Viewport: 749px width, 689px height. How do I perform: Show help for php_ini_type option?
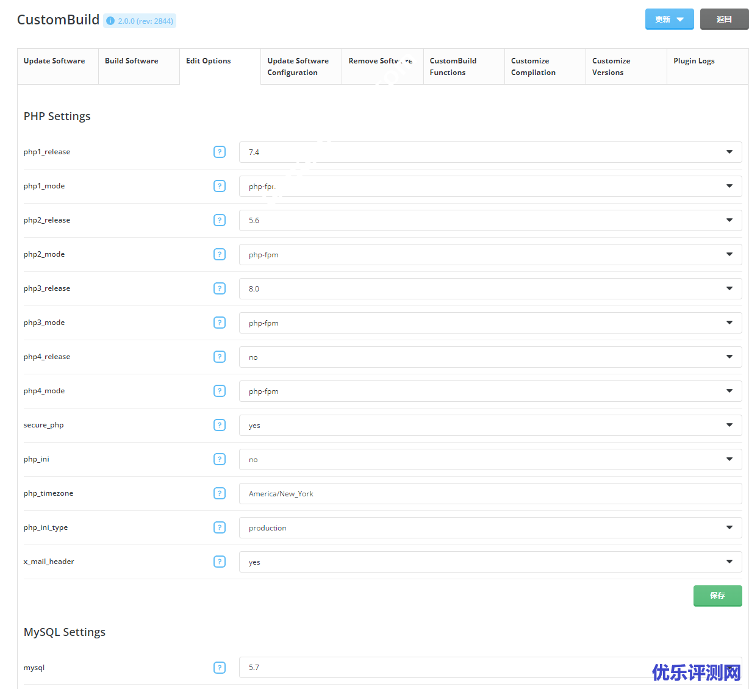click(x=220, y=527)
